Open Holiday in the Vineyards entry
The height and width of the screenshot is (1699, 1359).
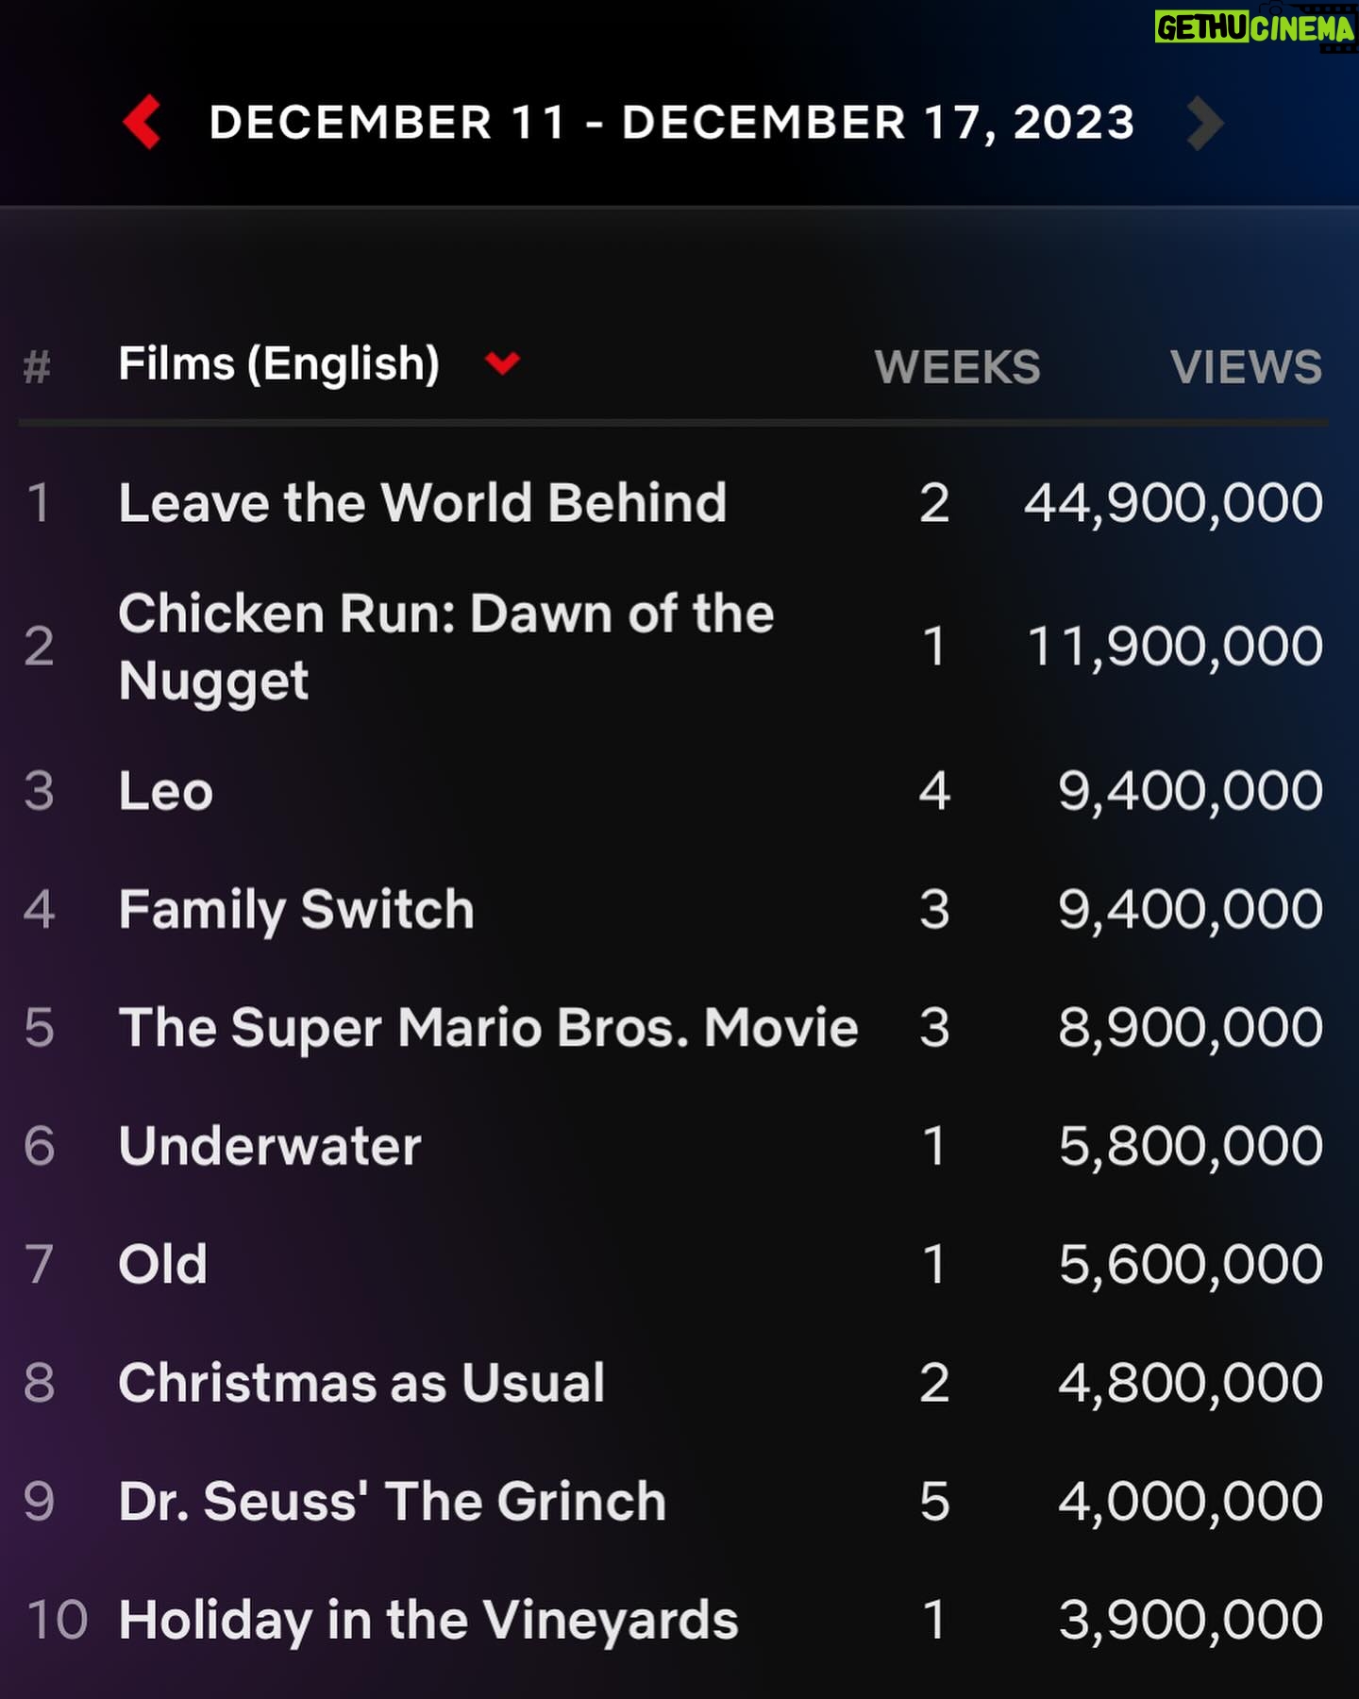(428, 1620)
